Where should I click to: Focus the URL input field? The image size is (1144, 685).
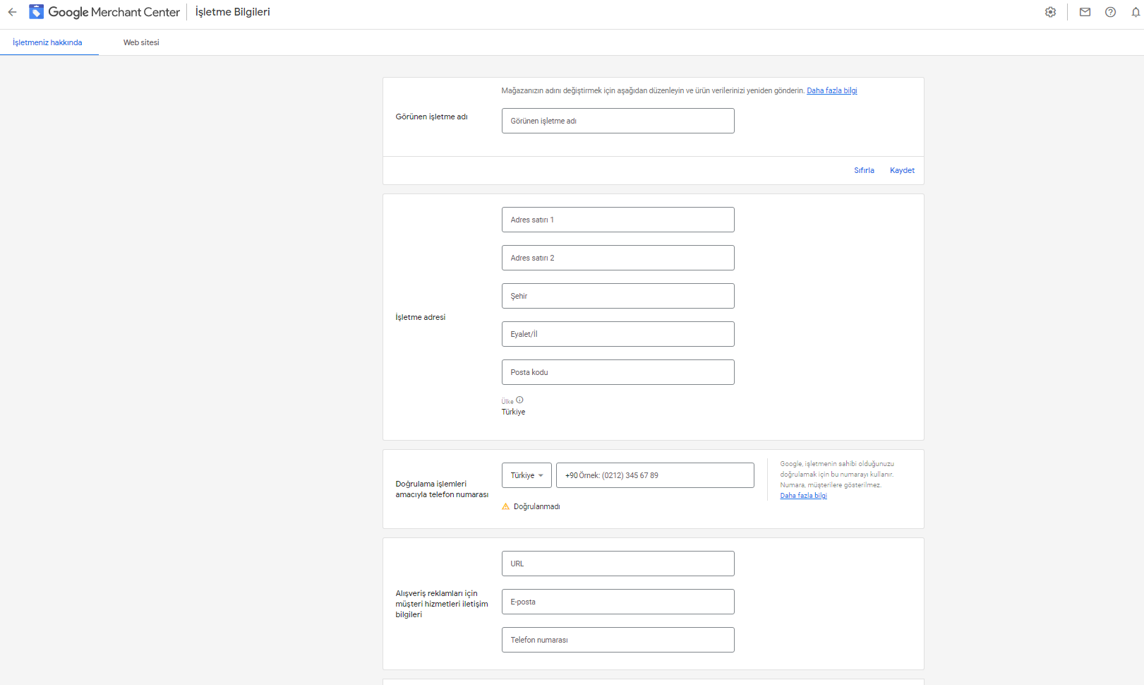(x=618, y=564)
